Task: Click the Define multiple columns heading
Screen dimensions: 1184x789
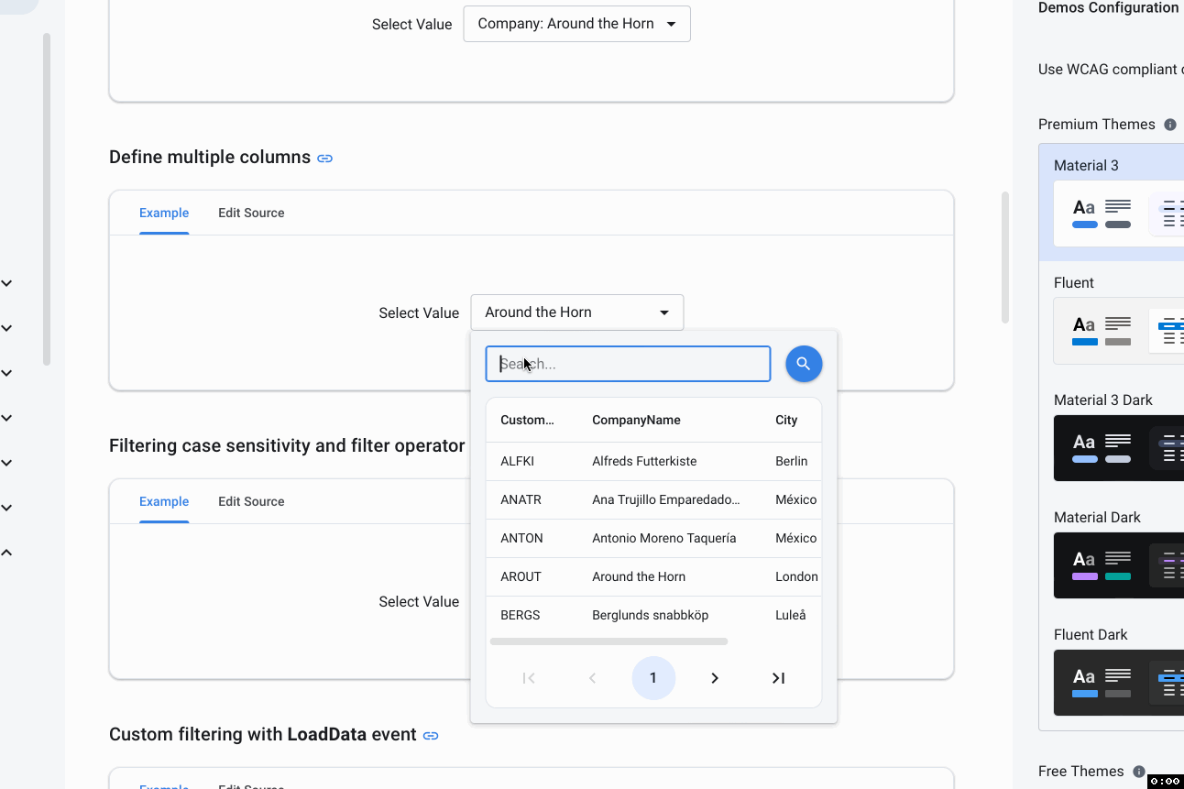Action: coord(210,158)
